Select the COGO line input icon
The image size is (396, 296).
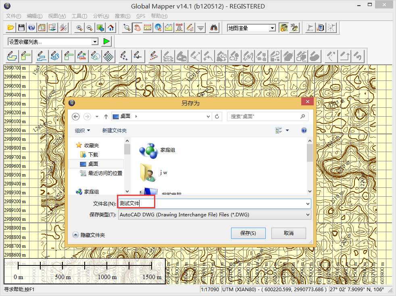[82, 56]
